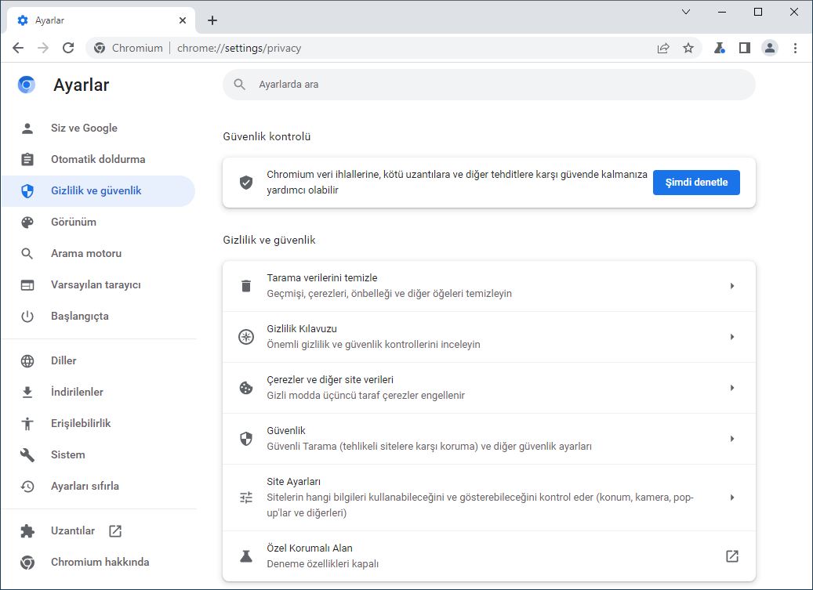This screenshot has height=590, width=813.
Task: Click the safety check shield icon
Action: pyautogui.click(x=245, y=183)
